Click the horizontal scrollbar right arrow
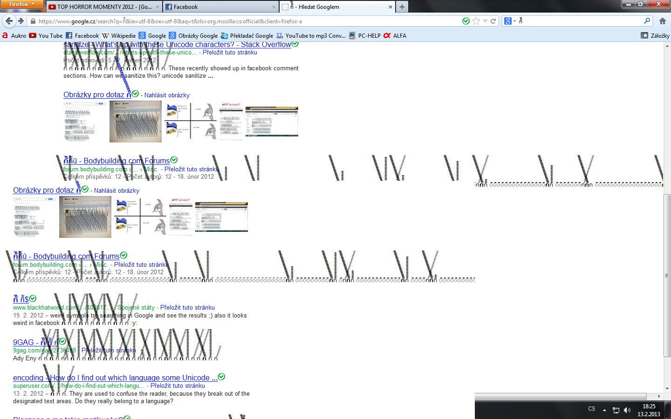 click(659, 396)
